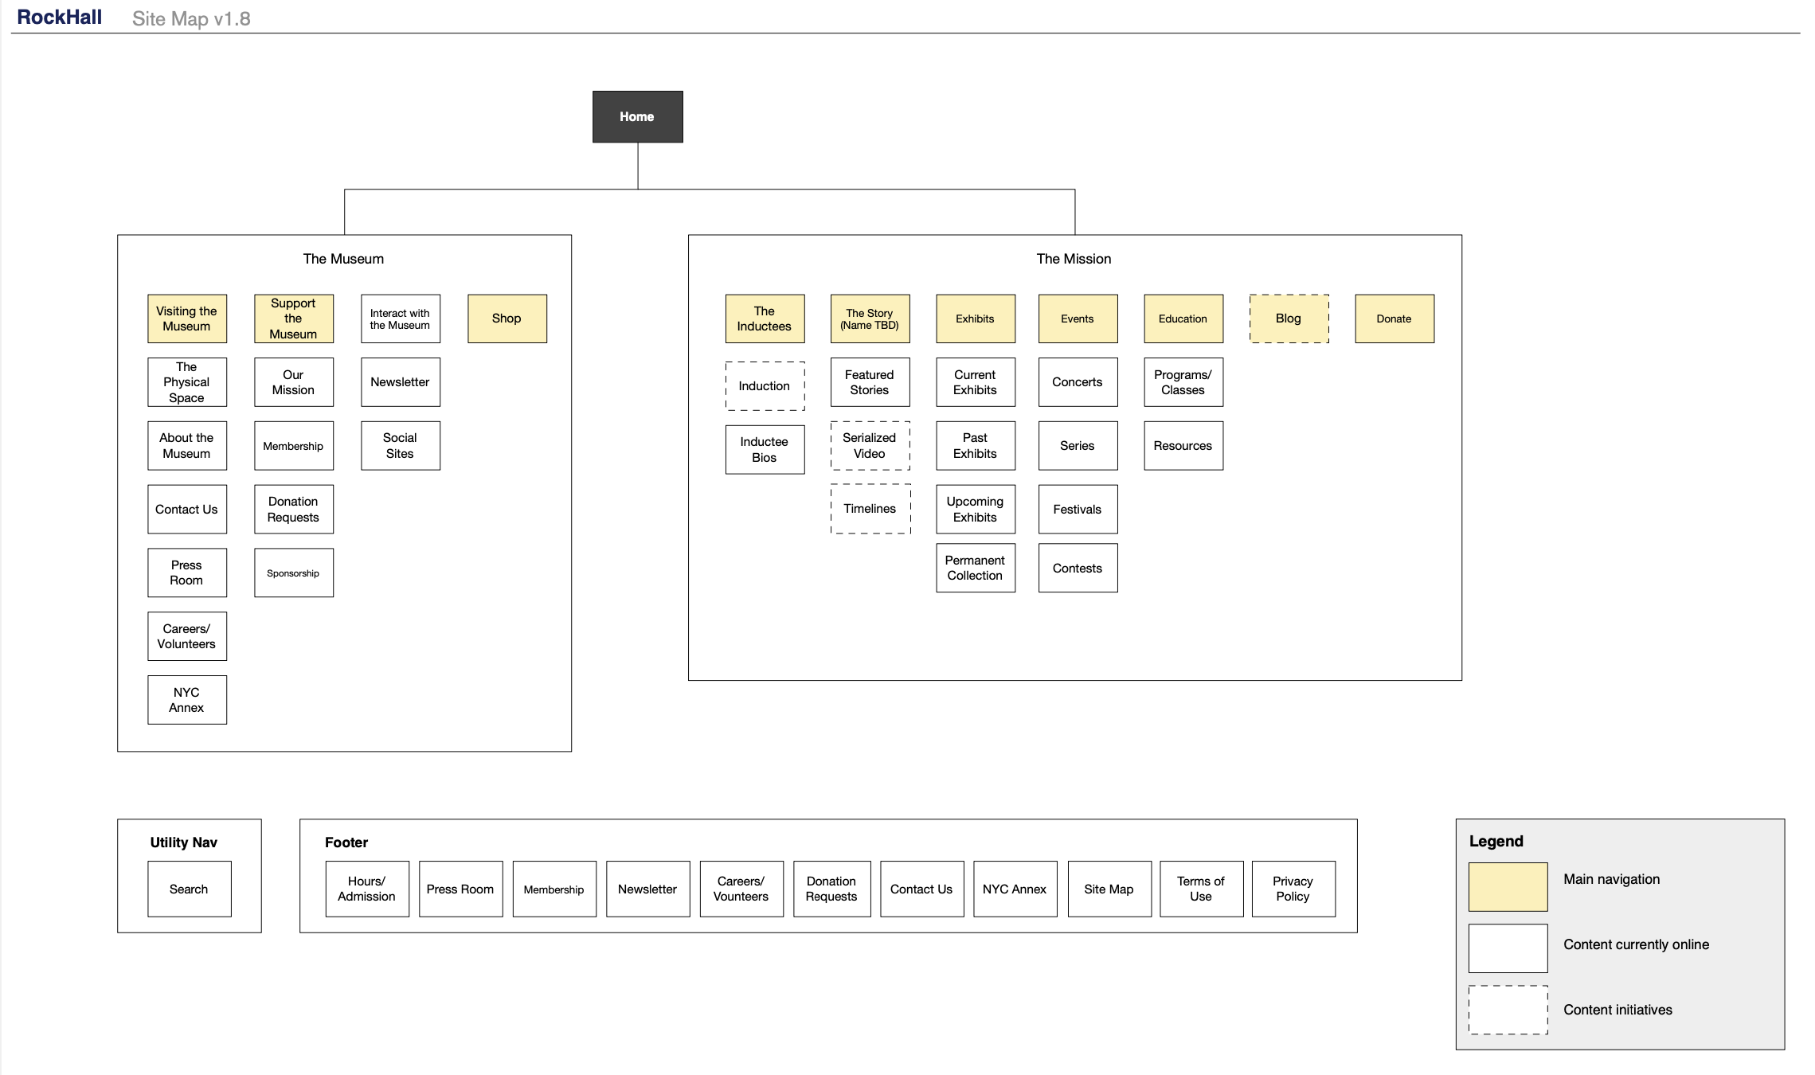
Task: Select the Education navigation box
Action: click(1183, 319)
